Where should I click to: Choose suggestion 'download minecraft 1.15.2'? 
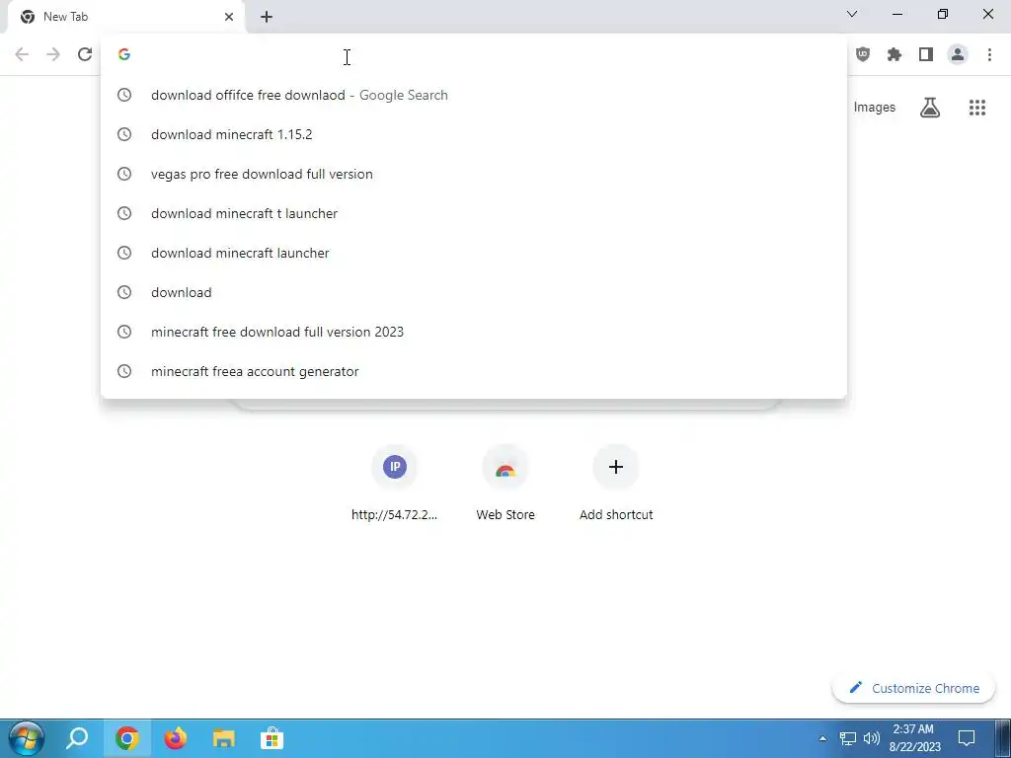point(474,134)
